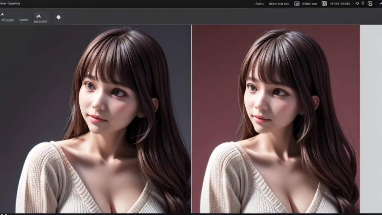Click the arrow icon at the far top-right edge
Image resolution: width=382 pixels, height=215 pixels.
(x=379, y=3)
